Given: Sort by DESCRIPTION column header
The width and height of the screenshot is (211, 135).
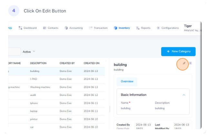Looking at the screenshot, I should [x=38, y=63].
